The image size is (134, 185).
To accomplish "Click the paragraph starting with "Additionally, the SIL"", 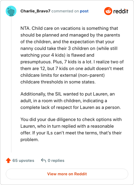I will click(x=71, y=101).
